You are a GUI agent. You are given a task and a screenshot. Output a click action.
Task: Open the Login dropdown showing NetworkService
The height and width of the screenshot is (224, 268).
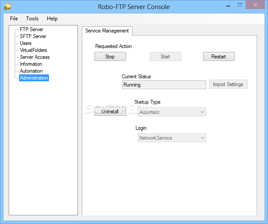point(172,138)
